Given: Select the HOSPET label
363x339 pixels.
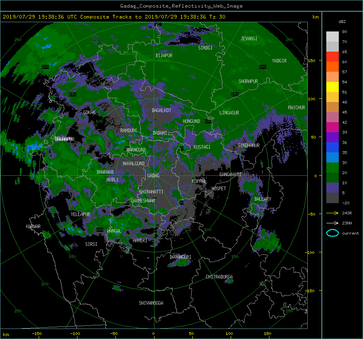Looking at the screenshot, I should 219,189.
